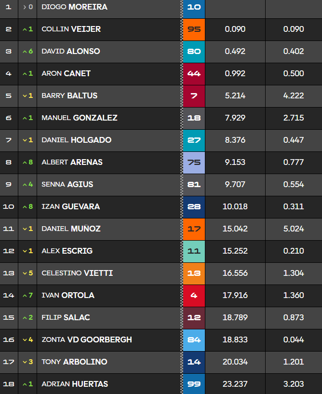Viewport: 322px width, 394px height.
Task: Click Adrian Huertas's number 99 badge
Action: pyautogui.click(x=194, y=384)
